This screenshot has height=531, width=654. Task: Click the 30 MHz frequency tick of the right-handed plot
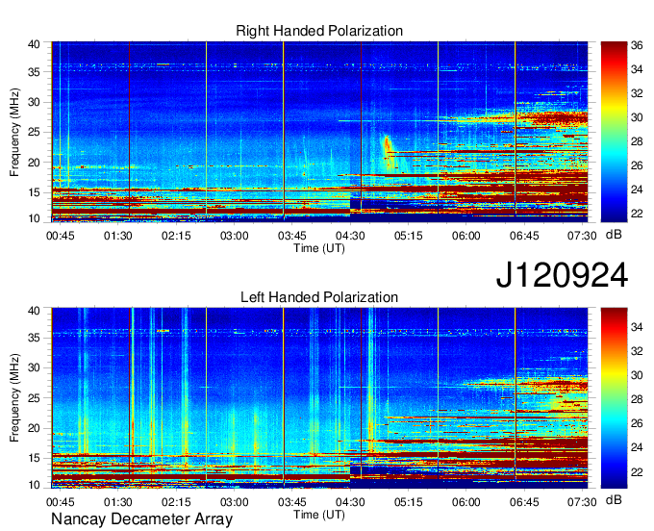(34, 102)
